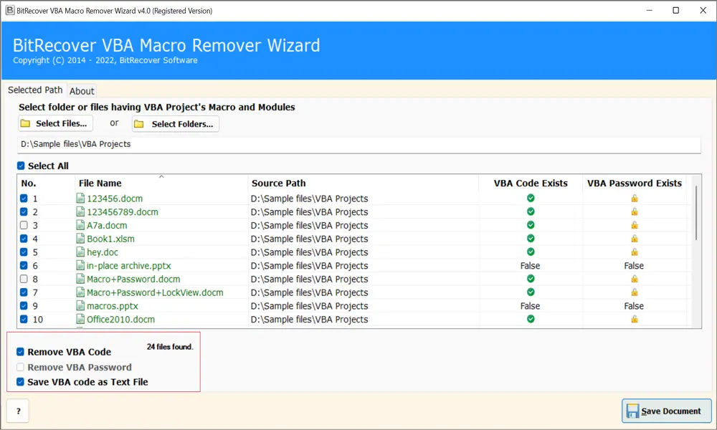Screen dimensions: 717x430
Task: Click the file icon next to macros.pptx
Action: tap(81, 306)
